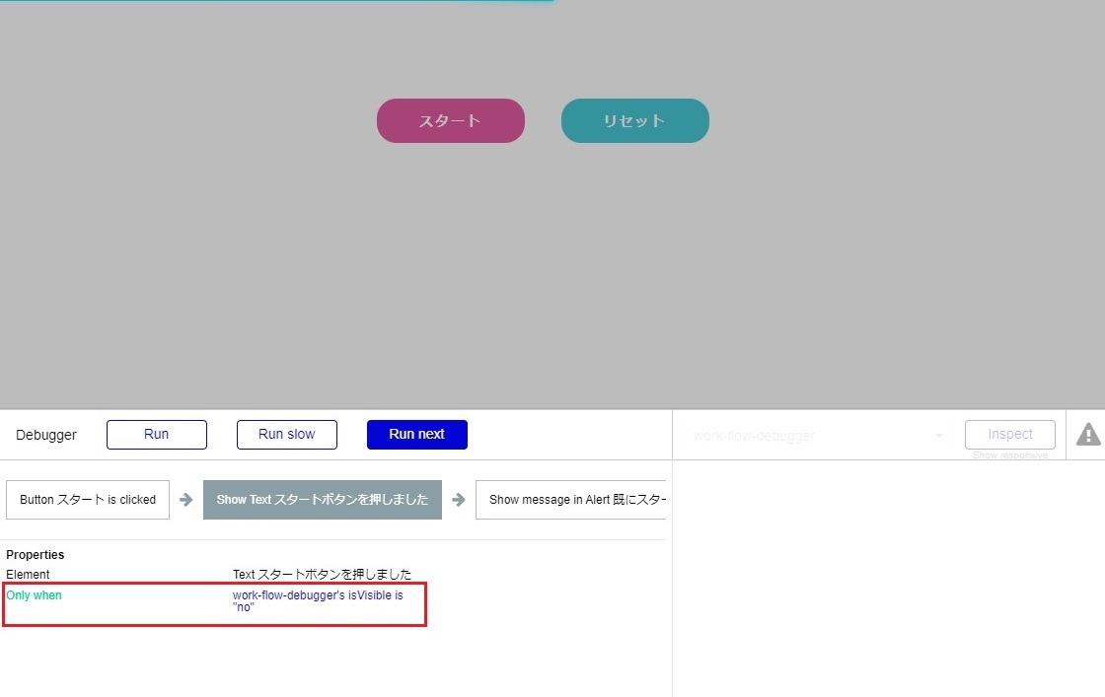1105x697 pixels.
Task: Select the 'Show message in Alert' workflow step
Action: pyautogui.click(x=571, y=500)
